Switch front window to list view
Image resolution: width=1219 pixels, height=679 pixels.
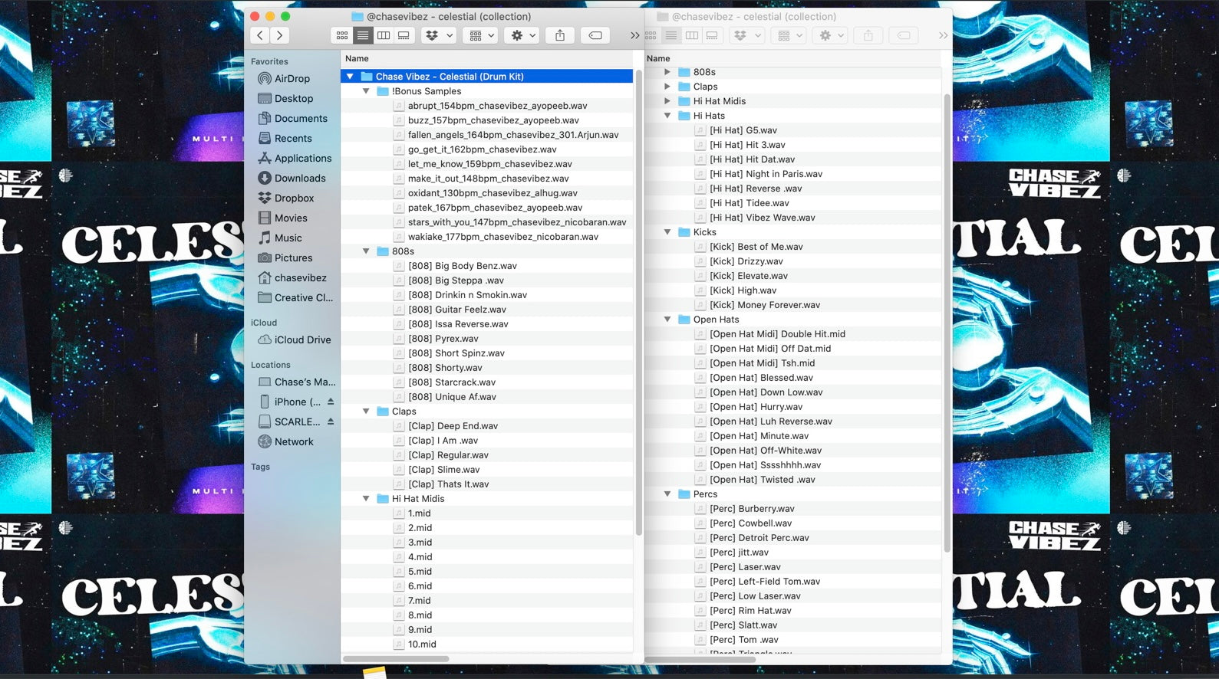coord(363,35)
